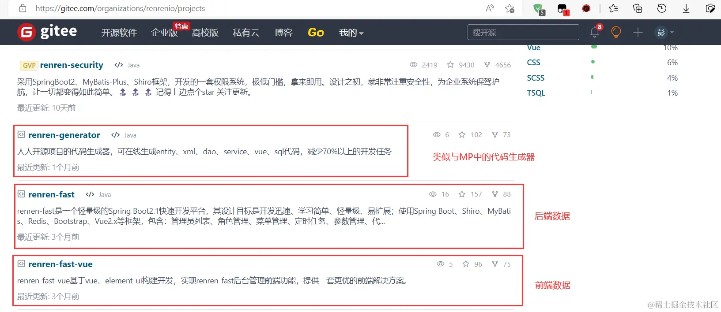Select the CSS language filter
This screenshot has width=721, height=312.
[533, 63]
